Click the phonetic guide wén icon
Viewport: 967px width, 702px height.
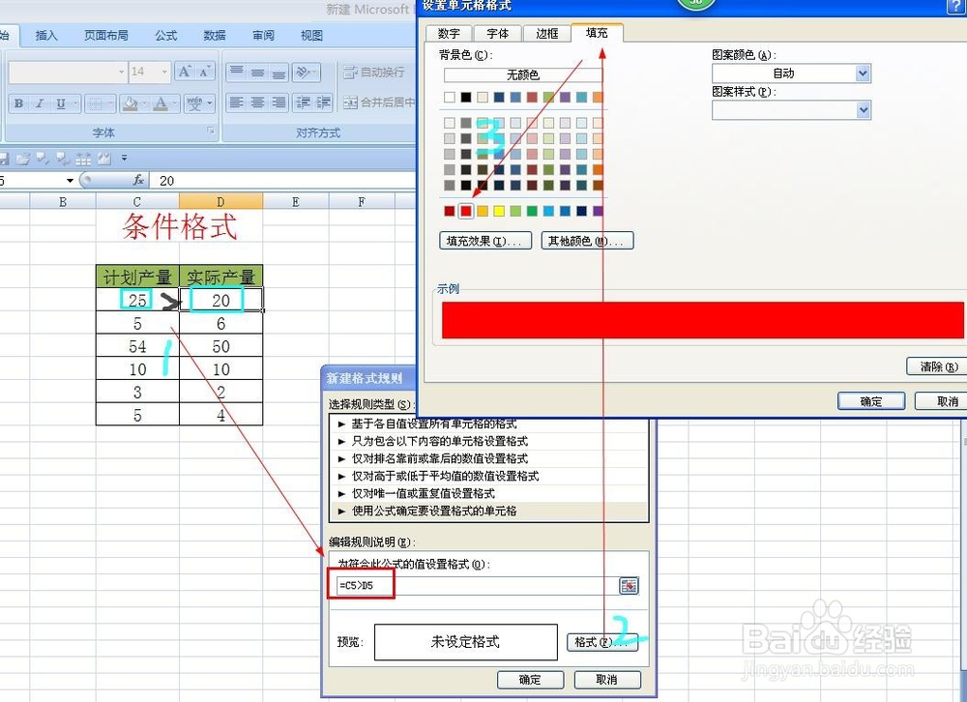(x=195, y=103)
